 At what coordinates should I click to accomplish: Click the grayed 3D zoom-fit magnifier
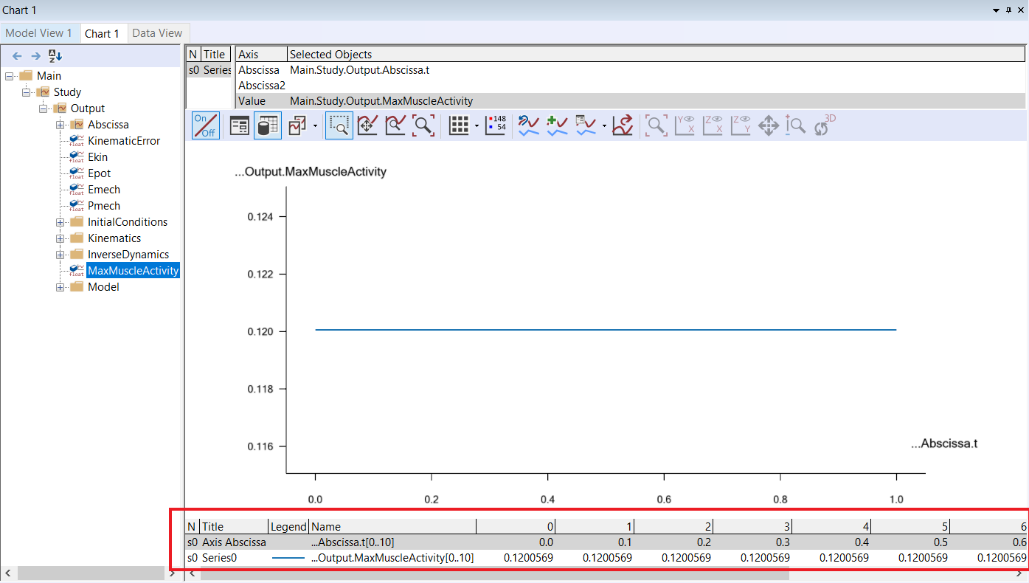656,125
